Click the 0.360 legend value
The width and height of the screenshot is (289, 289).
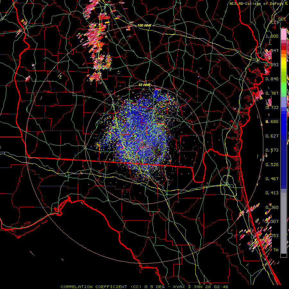(272, 207)
